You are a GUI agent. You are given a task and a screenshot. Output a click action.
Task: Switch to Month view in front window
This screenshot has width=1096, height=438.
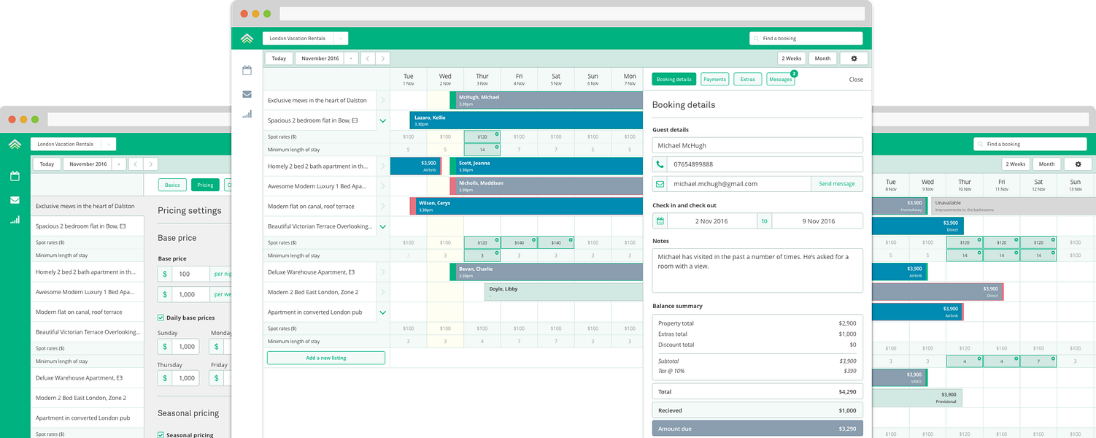click(822, 58)
